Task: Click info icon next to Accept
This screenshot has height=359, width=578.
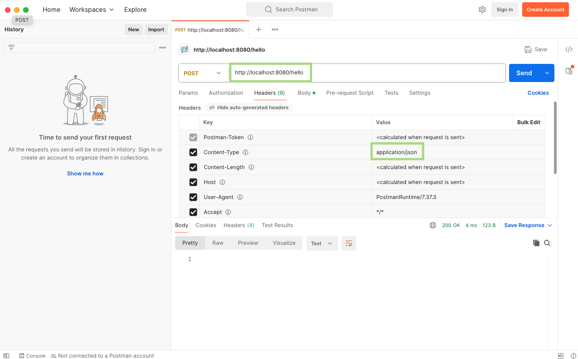Action: coord(228,212)
